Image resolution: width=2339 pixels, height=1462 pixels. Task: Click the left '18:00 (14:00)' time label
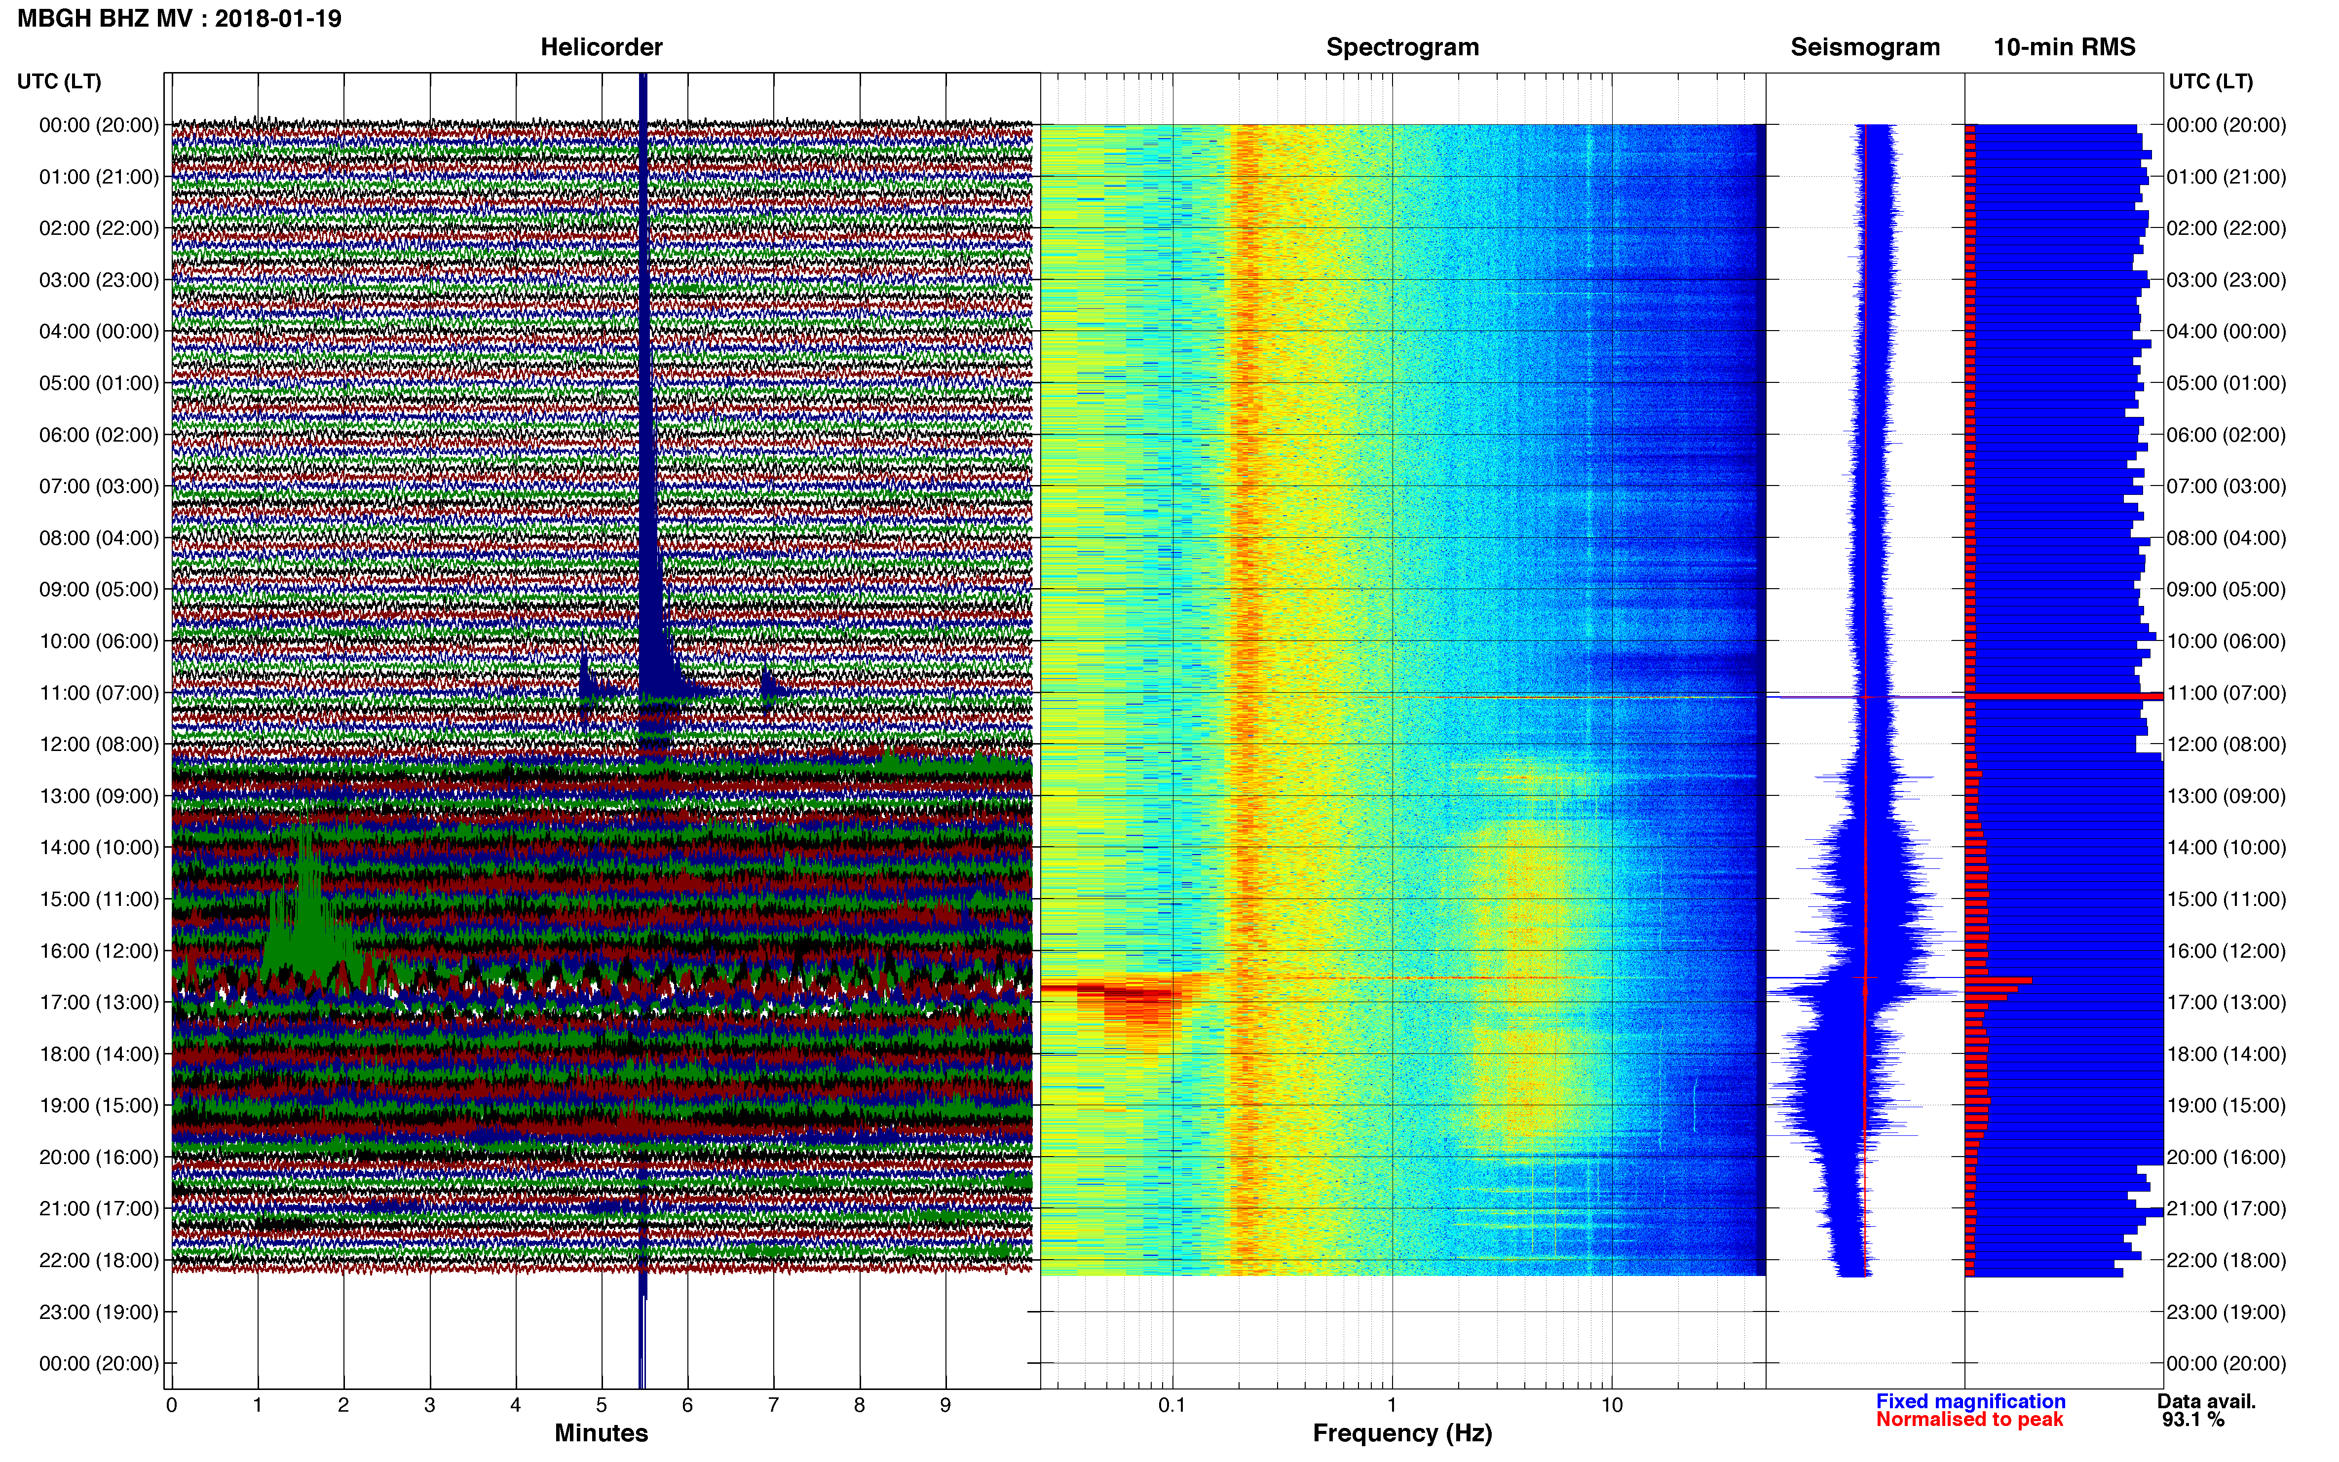click(x=99, y=1054)
